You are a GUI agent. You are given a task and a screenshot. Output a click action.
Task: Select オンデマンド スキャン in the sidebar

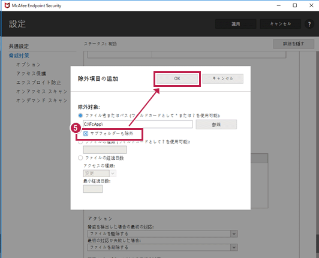tap(42, 101)
